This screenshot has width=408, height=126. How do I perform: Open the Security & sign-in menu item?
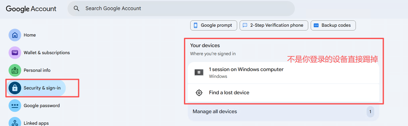(36, 88)
